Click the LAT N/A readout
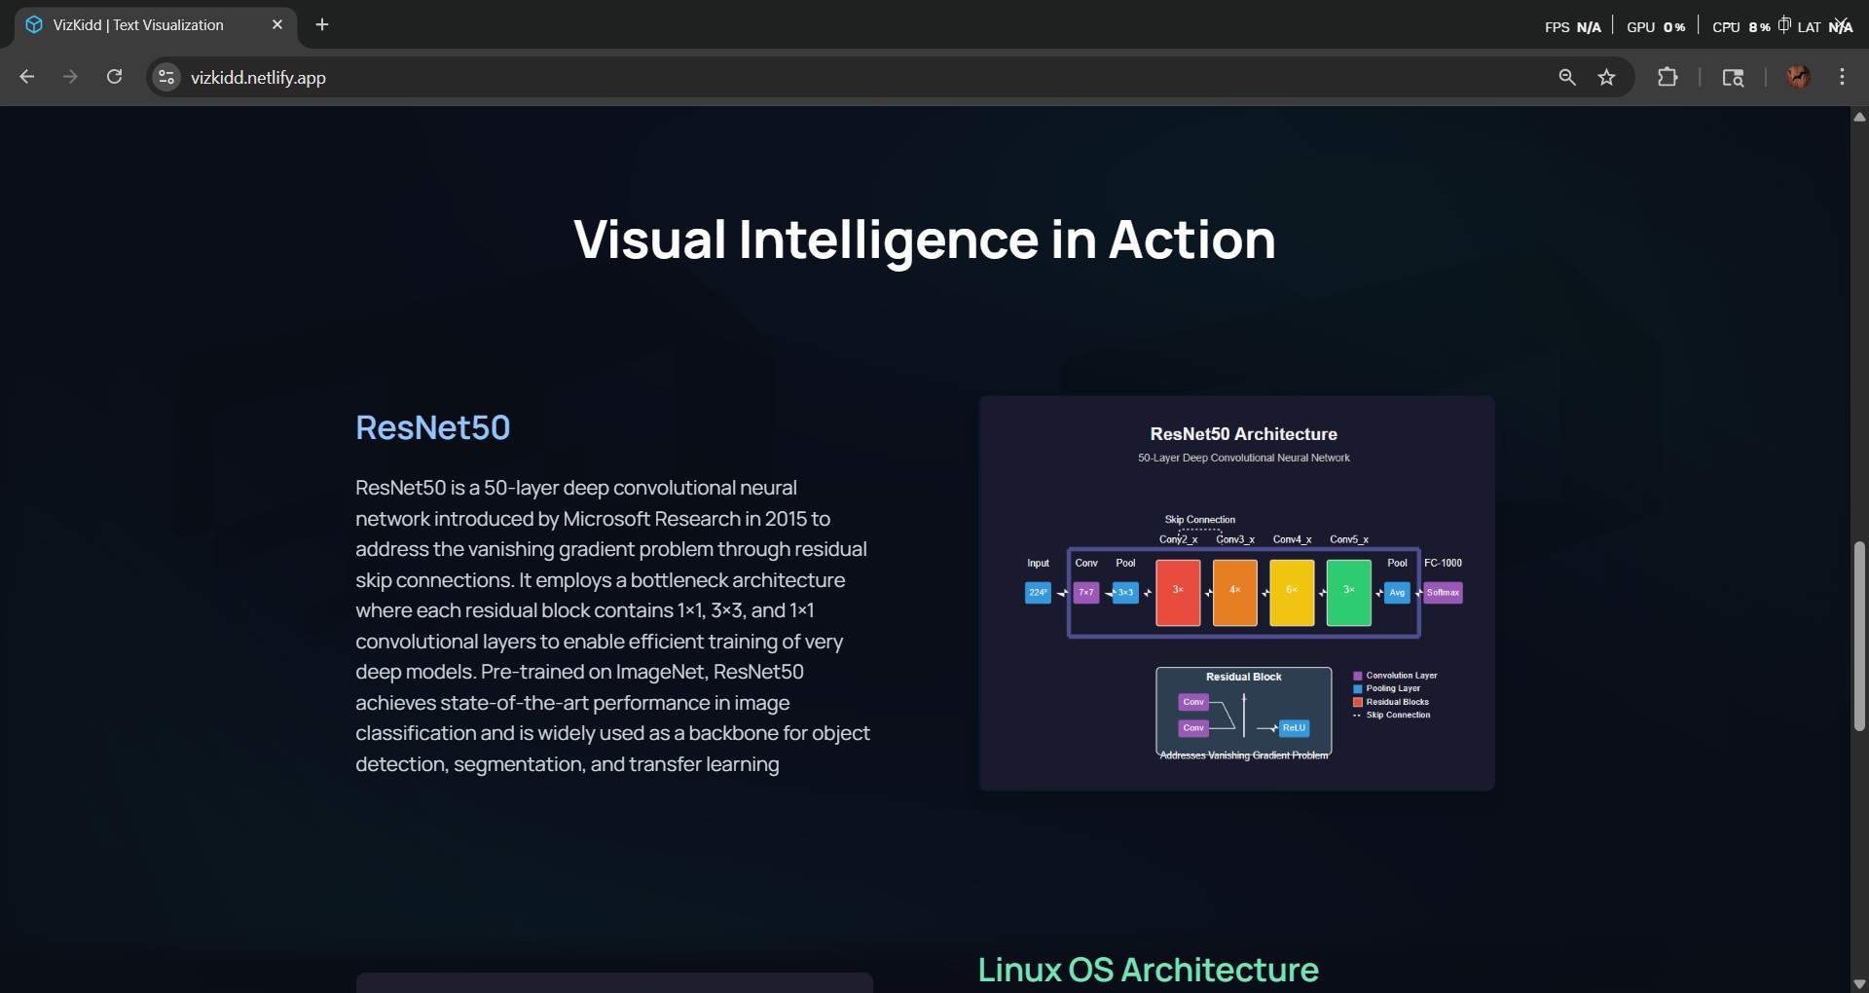1869x993 pixels. point(1824,27)
